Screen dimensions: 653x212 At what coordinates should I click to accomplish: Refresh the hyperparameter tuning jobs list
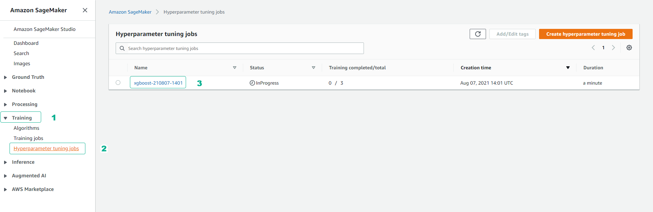pyautogui.click(x=478, y=34)
